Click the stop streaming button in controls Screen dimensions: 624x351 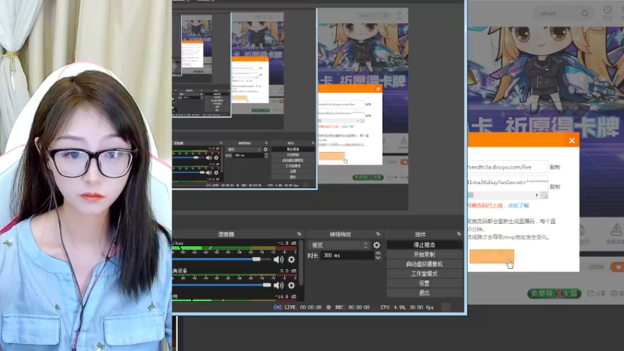point(424,245)
